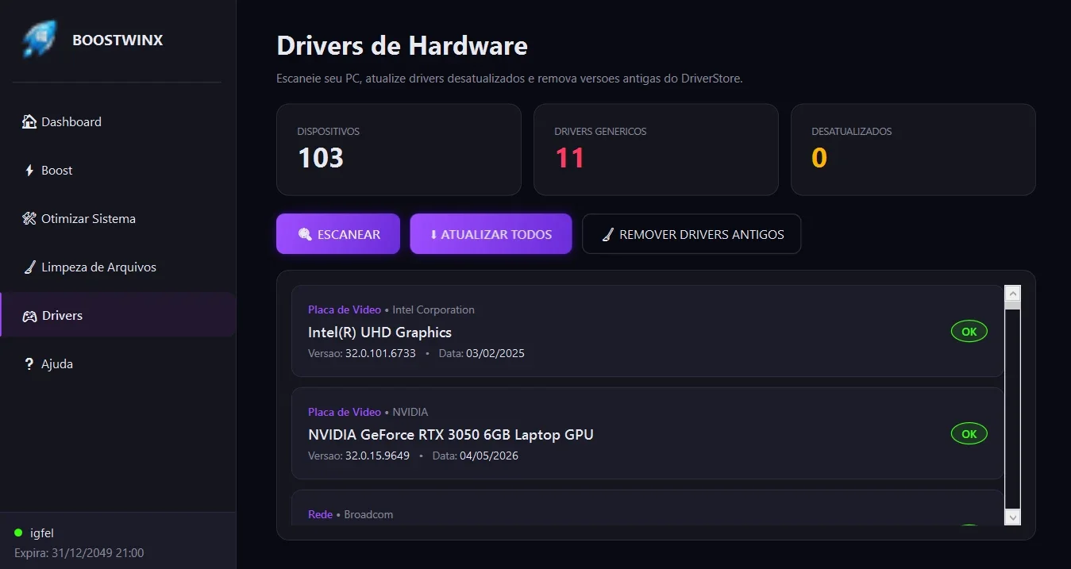The height and width of the screenshot is (569, 1071).
Task: Start a scan with the ESCANEAR button
Action: 338,234
